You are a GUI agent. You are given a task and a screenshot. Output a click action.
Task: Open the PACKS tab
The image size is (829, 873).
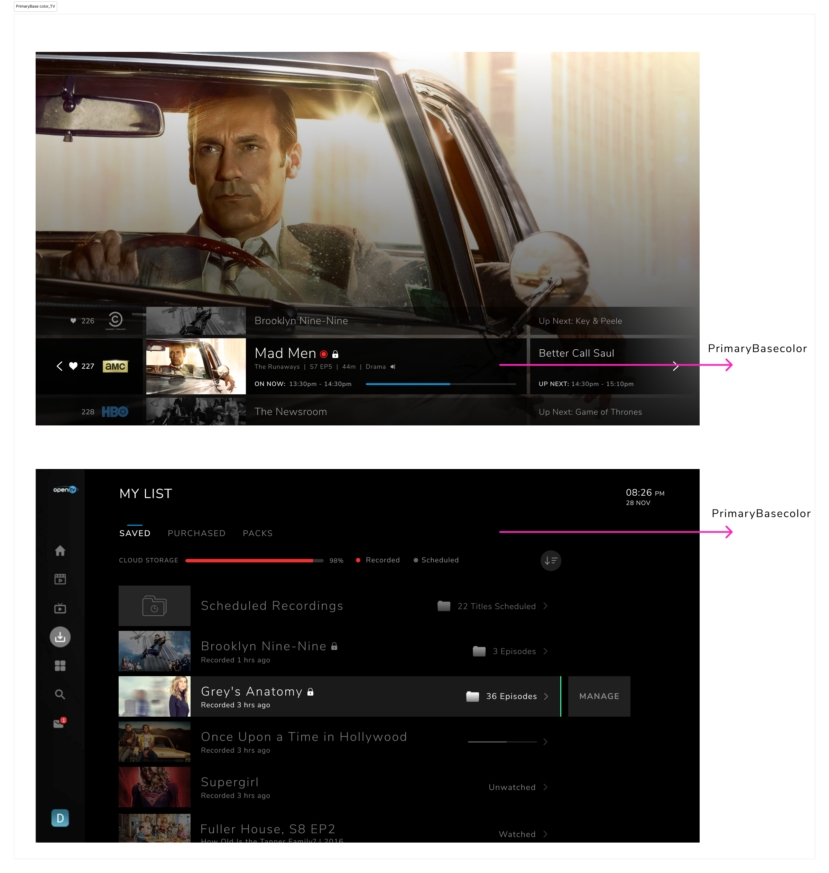point(258,533)
